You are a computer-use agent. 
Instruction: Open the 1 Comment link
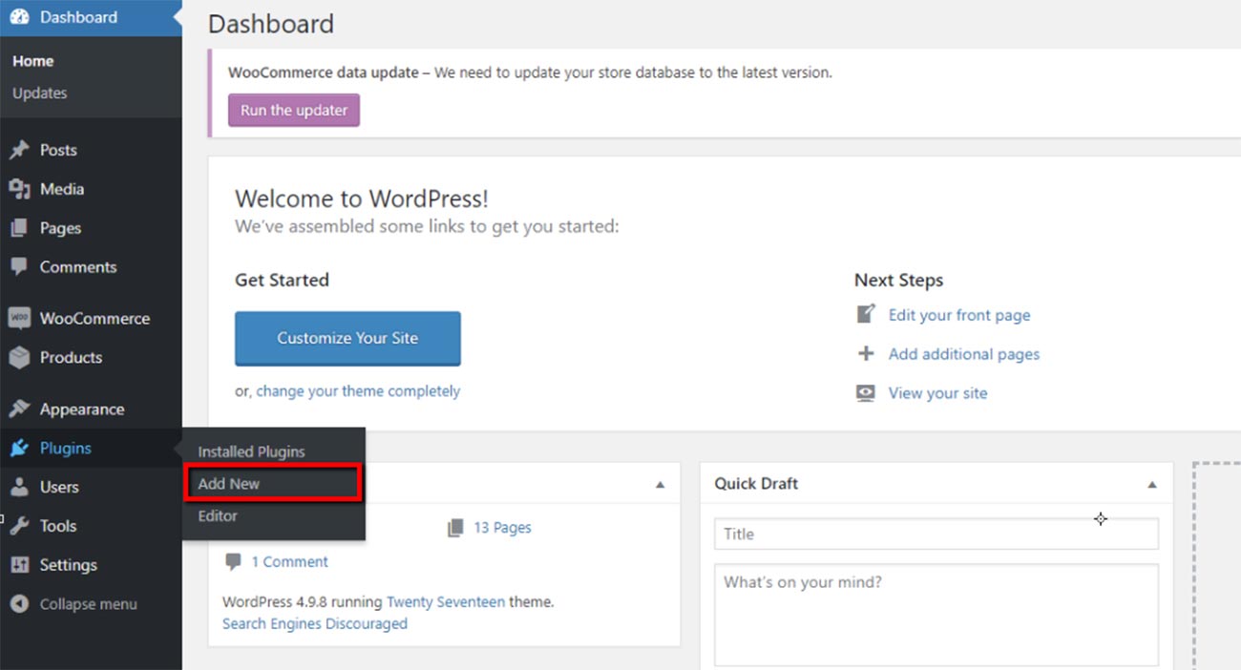click(x=289, y=561)
